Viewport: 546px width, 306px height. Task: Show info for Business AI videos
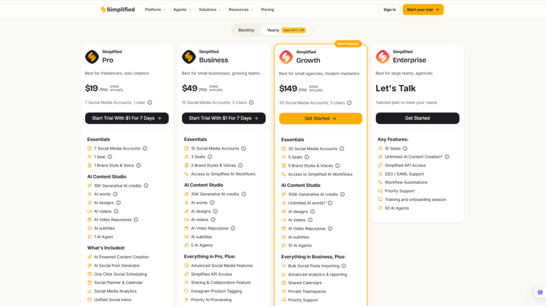(x=213, y=220)
